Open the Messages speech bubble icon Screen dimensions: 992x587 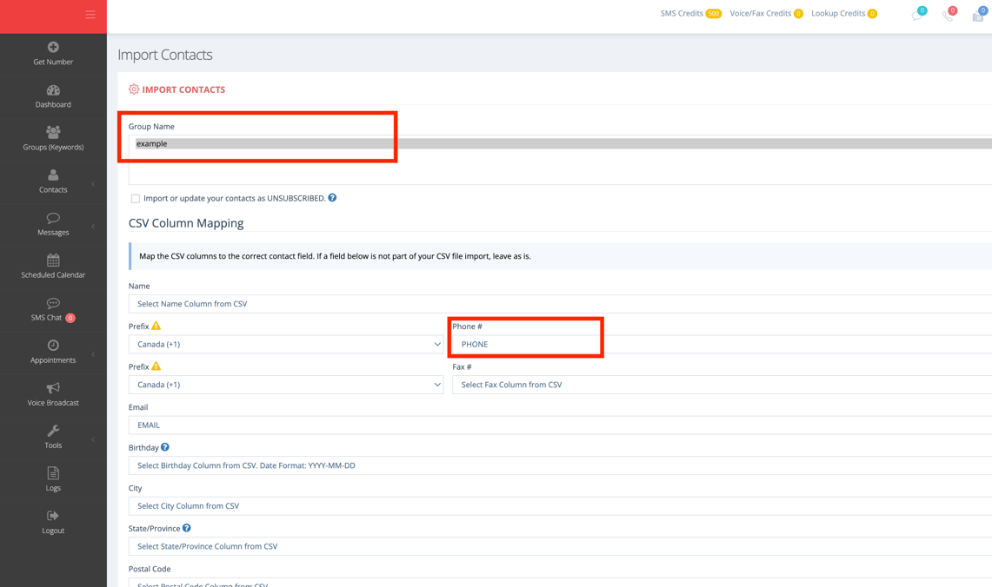53,218
